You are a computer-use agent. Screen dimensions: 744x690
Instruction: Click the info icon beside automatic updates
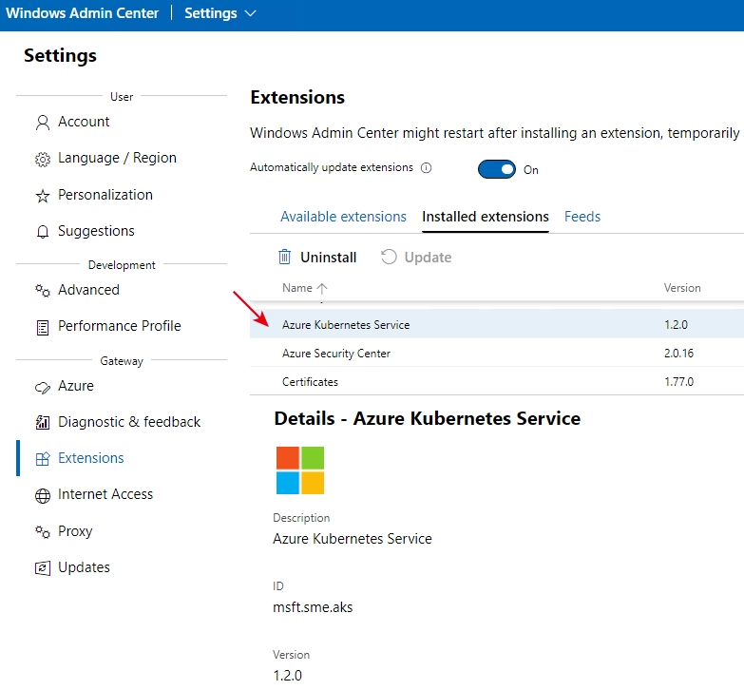(x=426, y=167)
